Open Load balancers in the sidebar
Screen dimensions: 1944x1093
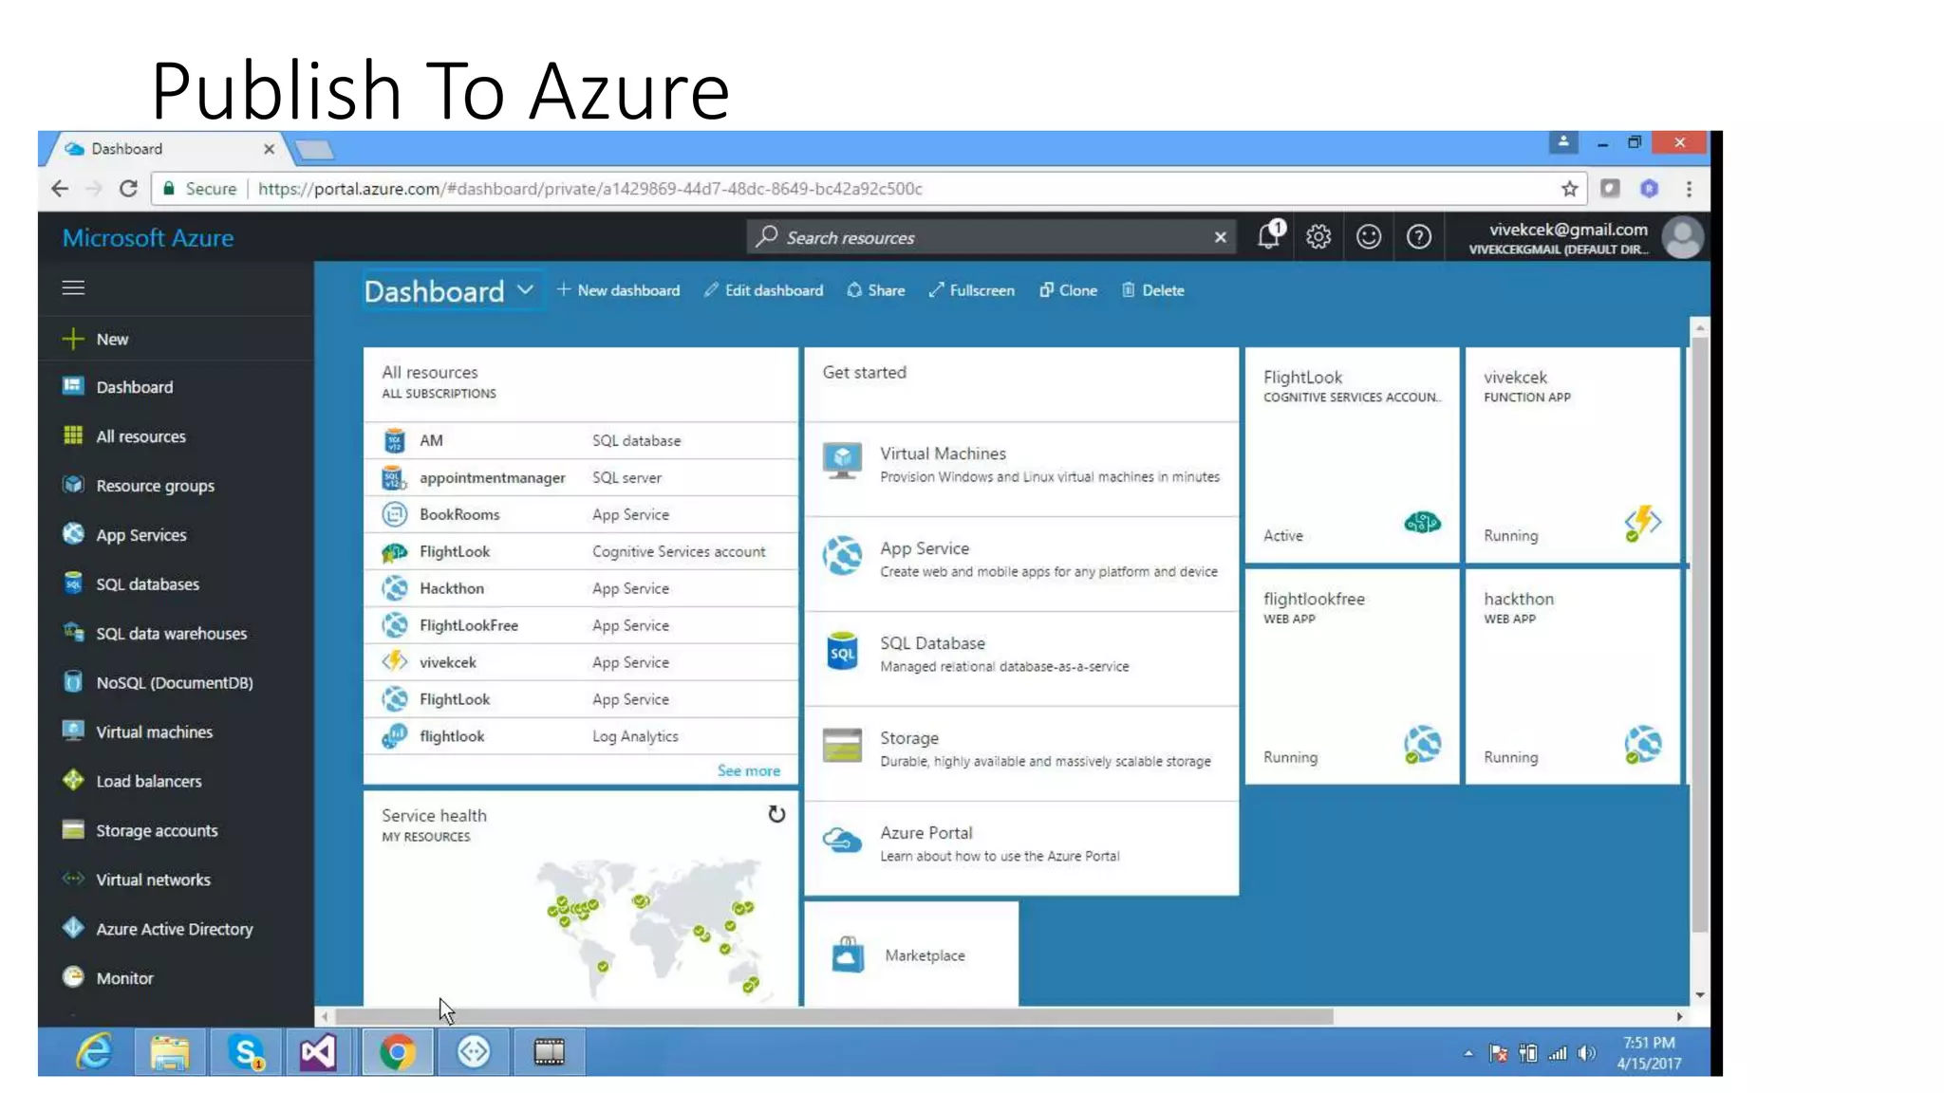pyautogui.click(x=176, y=782)
